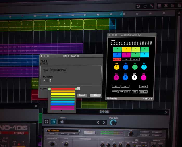Select cyan pad 8 in A-88MK2 Control
This screenshot has height=147, width=182.
[x=145, y=55]
